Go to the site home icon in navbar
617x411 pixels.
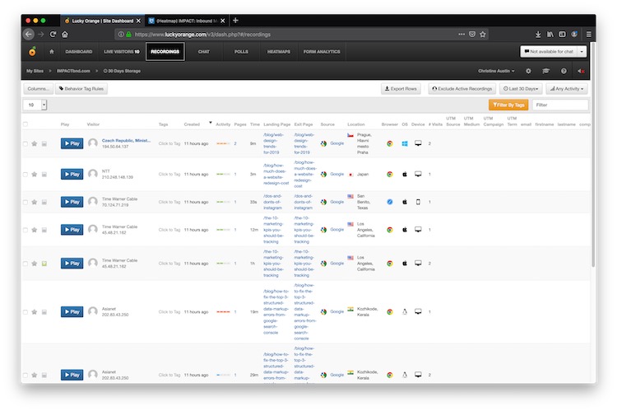tap(52, 52)
